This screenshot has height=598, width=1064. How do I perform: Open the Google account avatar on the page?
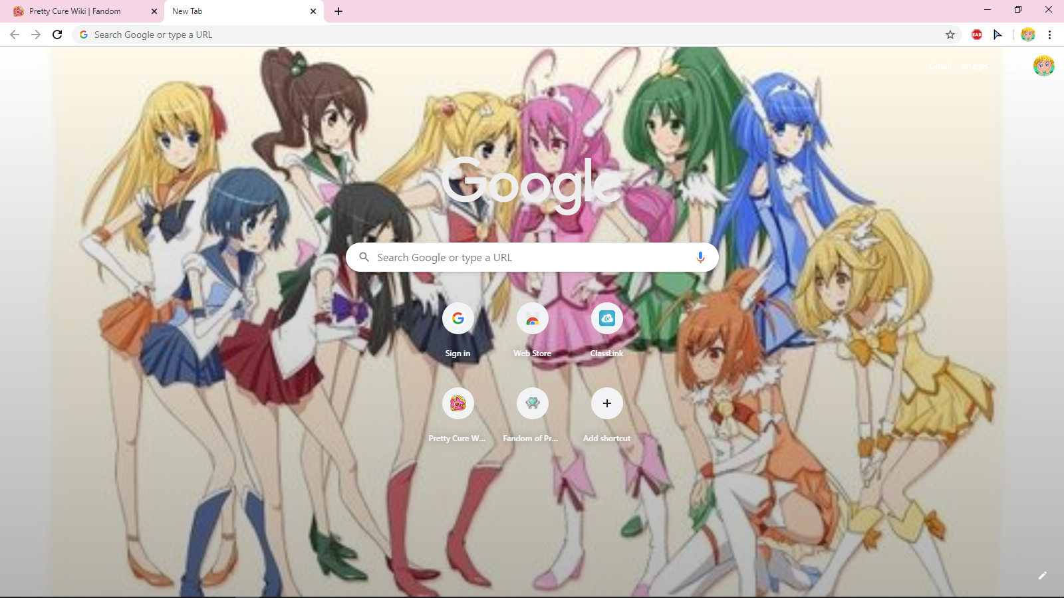point(1043,66)
